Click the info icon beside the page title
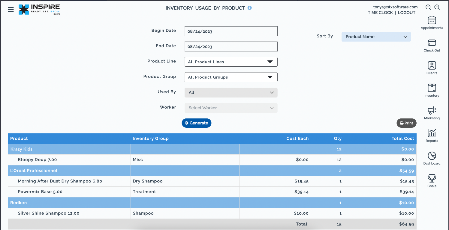 tap(249, 8)
